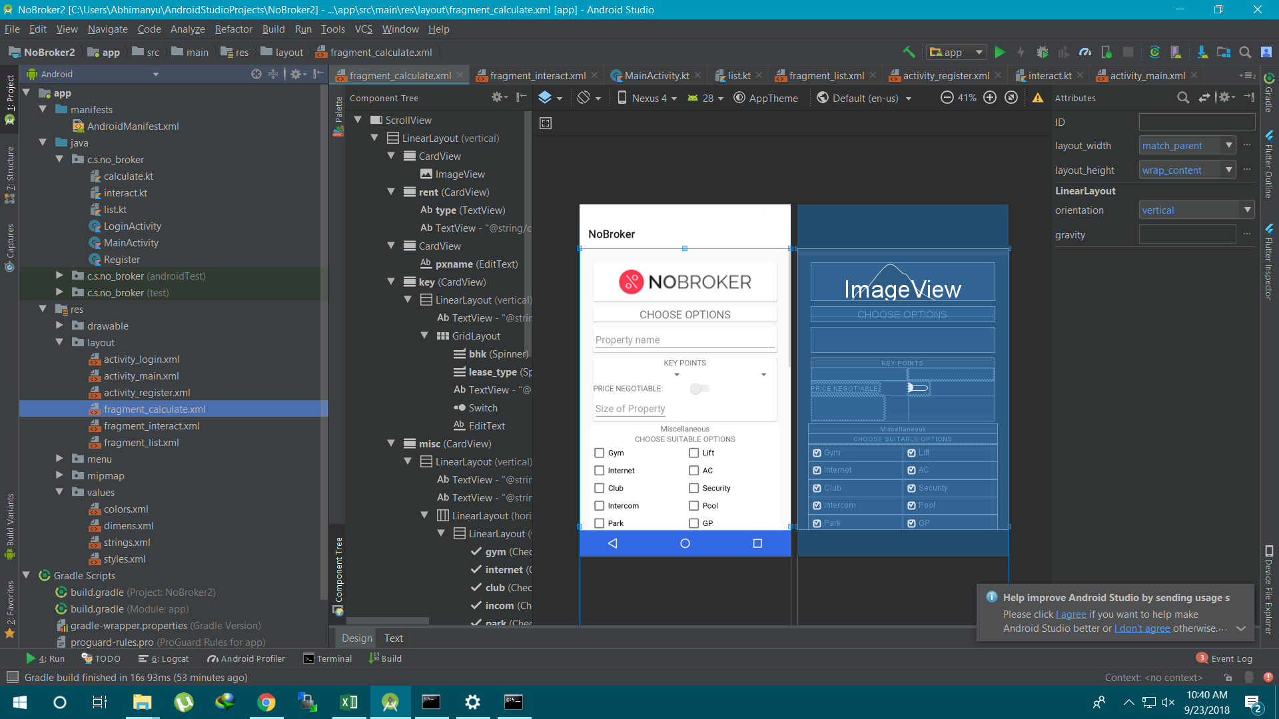Zoom in the design preview
The height and width of the screenshot is (719, 1279).
(990, 98)
